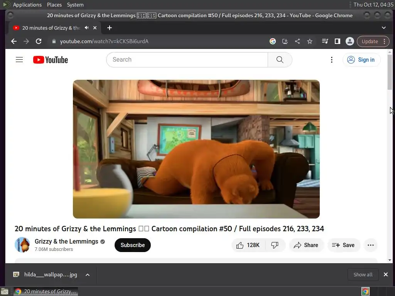Open the YouTube hamburger guide menu
The width and height of the screenshot is (395, 296).
click(x=19, y=60)
